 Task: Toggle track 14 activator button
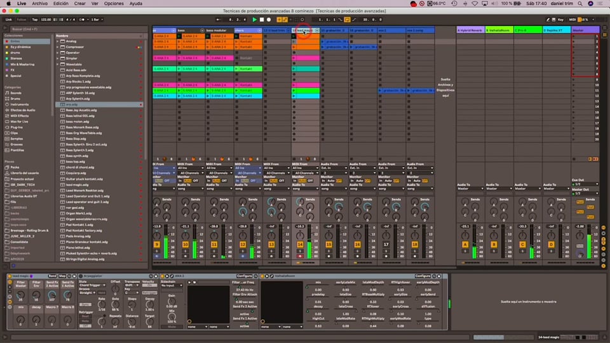click(x=300, y=245)
